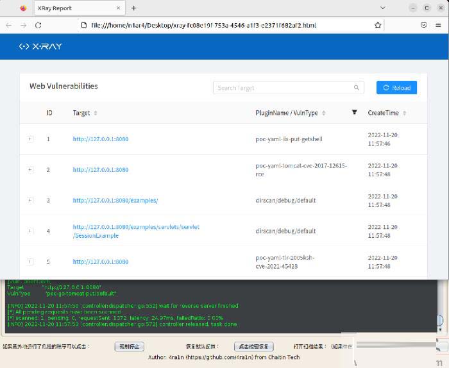Screen dimensions: 449x368
Task: Close the XRay Report tab
Action: (x=118, y=8)
